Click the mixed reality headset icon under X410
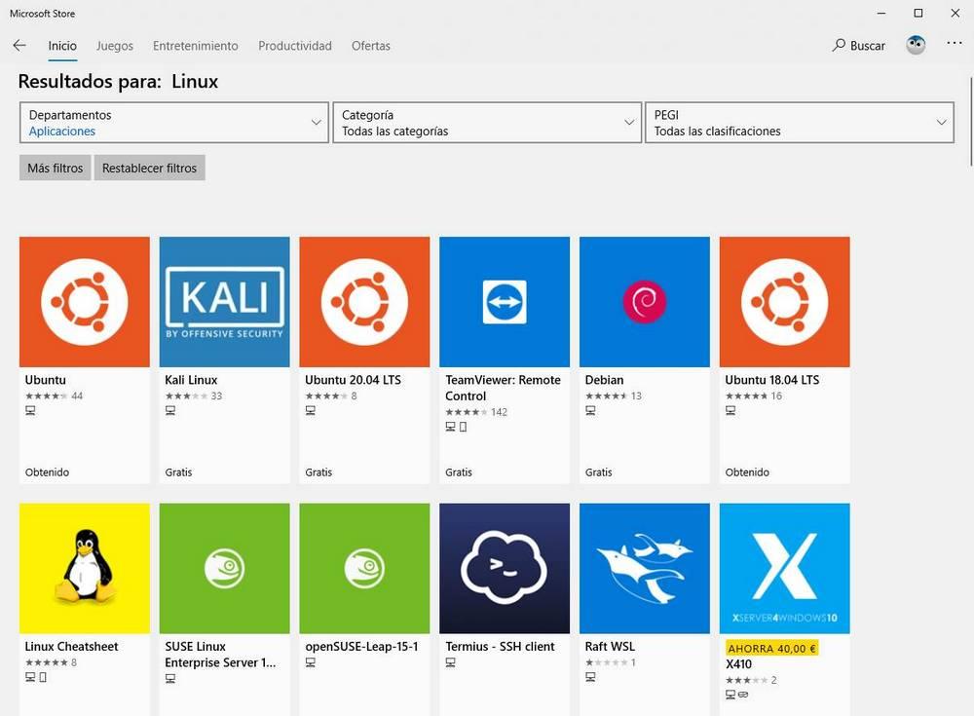 pos(743,695)
